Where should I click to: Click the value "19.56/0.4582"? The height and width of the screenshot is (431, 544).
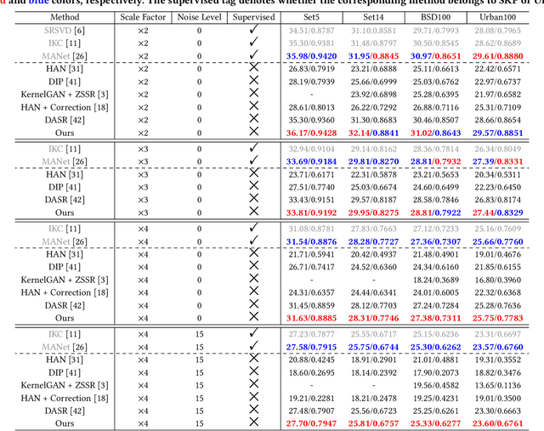(435, 386)
